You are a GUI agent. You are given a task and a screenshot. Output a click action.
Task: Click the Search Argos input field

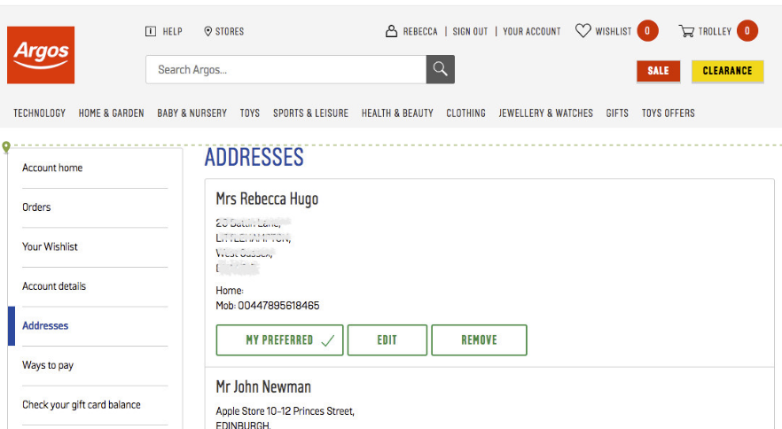pyautogui.click(x=286, y=69)
